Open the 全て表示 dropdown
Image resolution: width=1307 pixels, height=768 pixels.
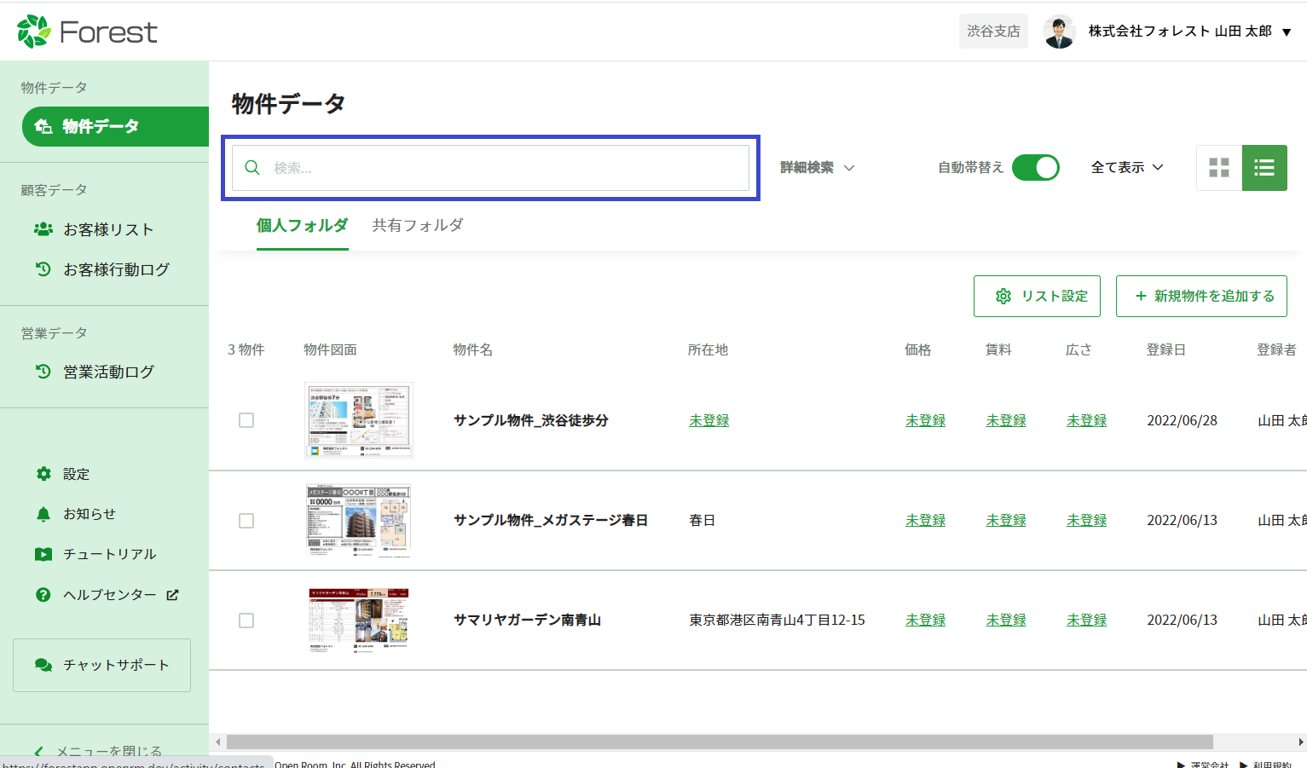[x=1127, y=168]
